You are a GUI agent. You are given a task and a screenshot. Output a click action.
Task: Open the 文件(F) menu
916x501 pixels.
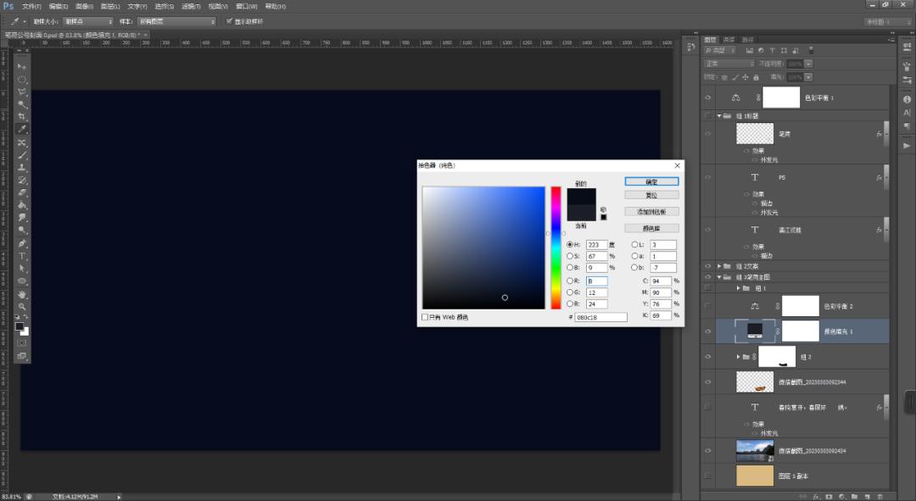click(x=31, y=6)
